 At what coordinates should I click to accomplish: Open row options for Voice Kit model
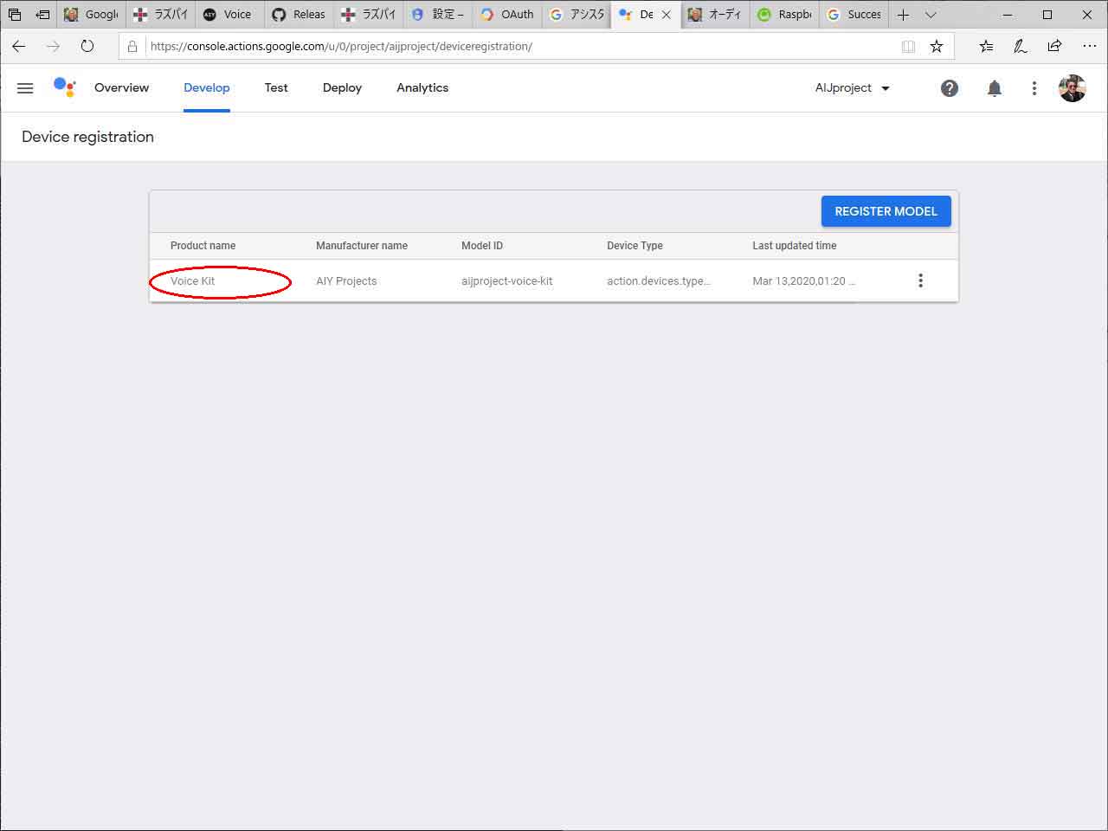tap(920, 280)
